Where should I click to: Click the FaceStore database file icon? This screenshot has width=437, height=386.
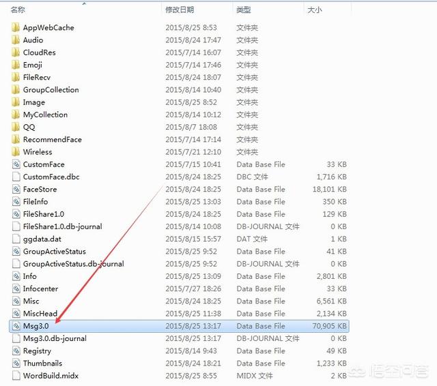click(x=16, y=189)
